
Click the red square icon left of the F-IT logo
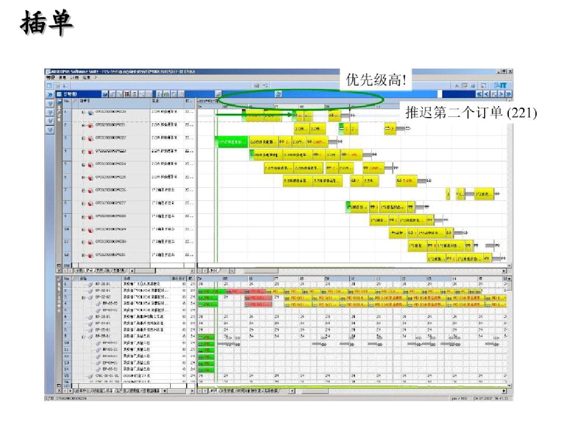[483, 86]
